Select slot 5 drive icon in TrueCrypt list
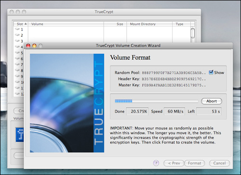 pyautogui.click(x=17, y=52)
